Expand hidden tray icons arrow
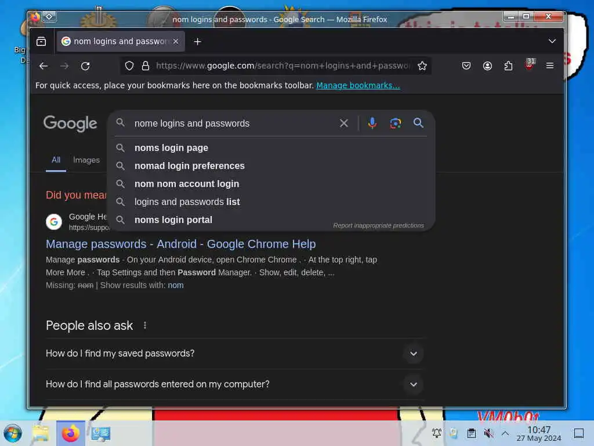The image size is (594, 446). pos(505,433)
